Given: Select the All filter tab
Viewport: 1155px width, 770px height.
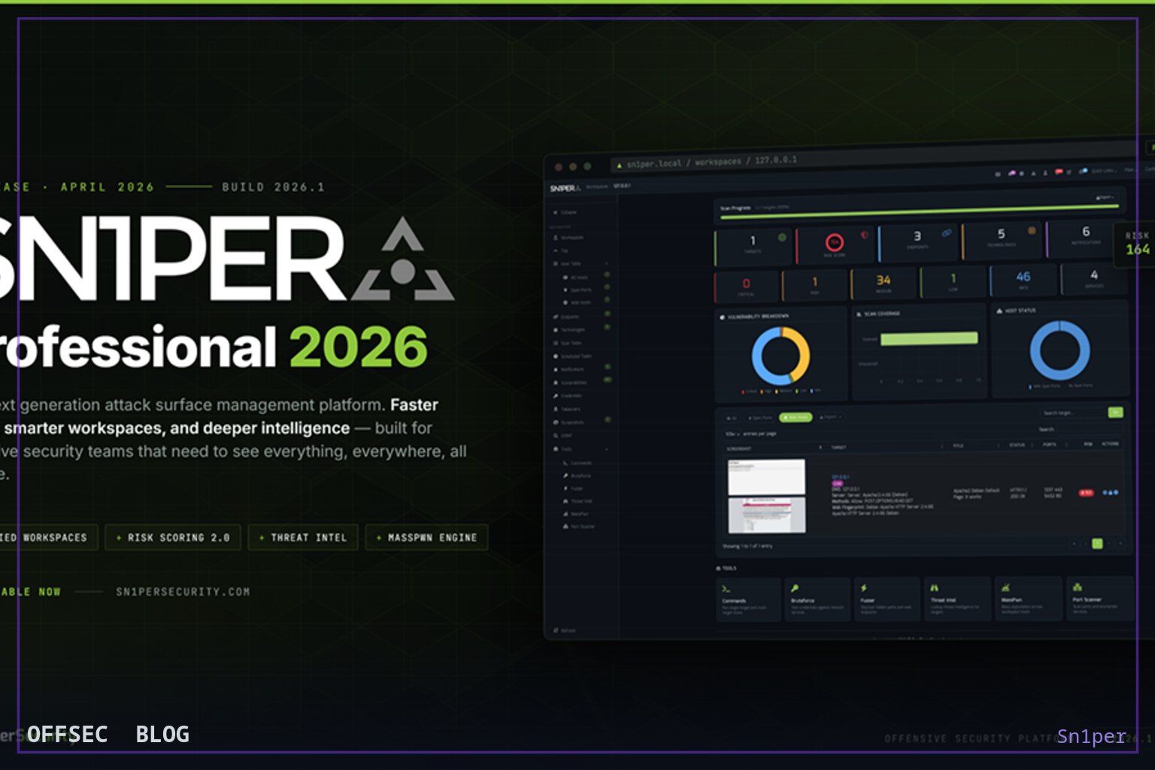Looking at the screenshot, I should pos(731,417).
